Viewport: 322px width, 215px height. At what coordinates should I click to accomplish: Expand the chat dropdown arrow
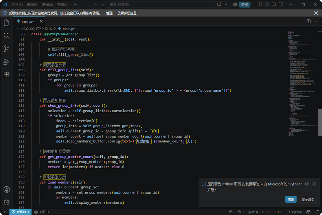[226, 4]
